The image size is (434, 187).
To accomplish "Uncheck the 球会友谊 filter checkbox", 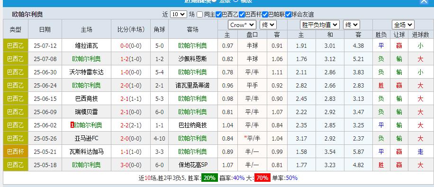I will pos(288,14).
